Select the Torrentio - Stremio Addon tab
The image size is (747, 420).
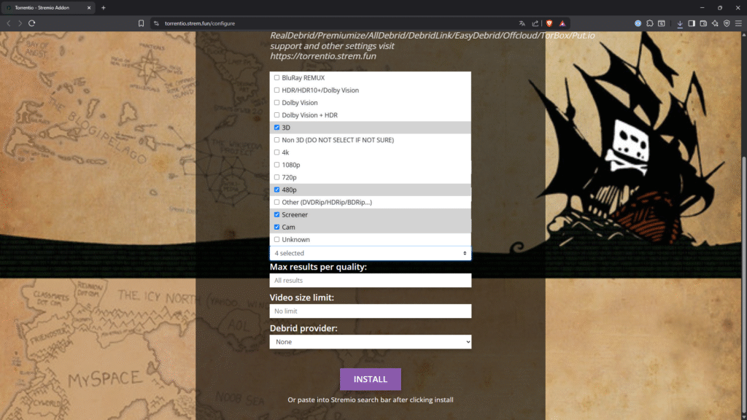pyautogui.click(x=47, y=7)
